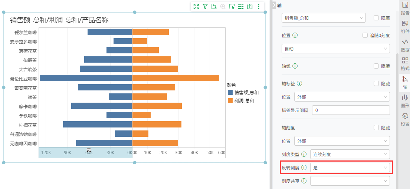Click the 标签显示间隔 input field
The image size is (410, 189).
351,110
